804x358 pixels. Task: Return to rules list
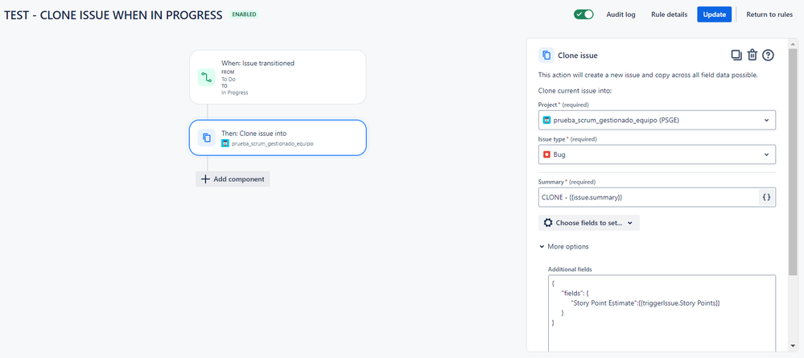[769, 14]
